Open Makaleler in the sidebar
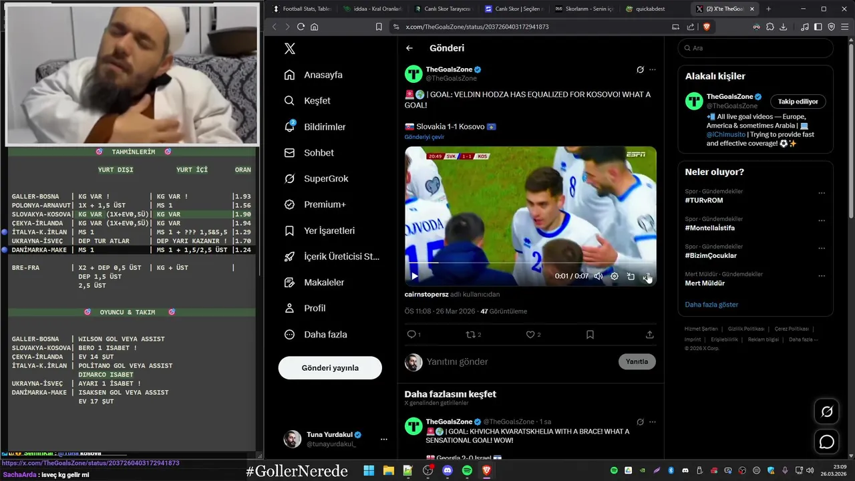Screen dimensions: 855x481 coord(314,283)
